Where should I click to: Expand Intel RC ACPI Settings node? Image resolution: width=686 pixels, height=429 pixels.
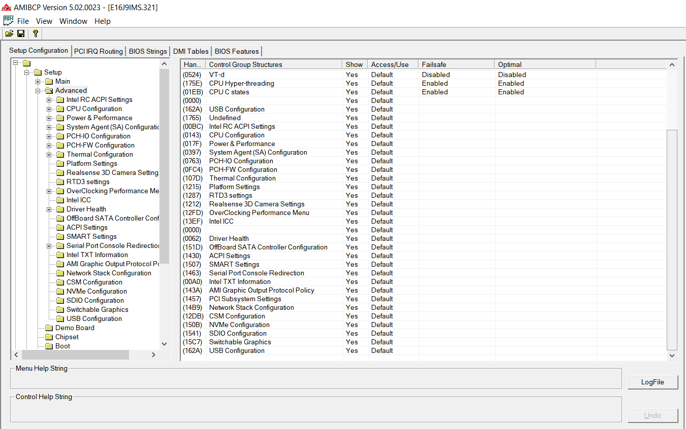(x=49, y=100)
